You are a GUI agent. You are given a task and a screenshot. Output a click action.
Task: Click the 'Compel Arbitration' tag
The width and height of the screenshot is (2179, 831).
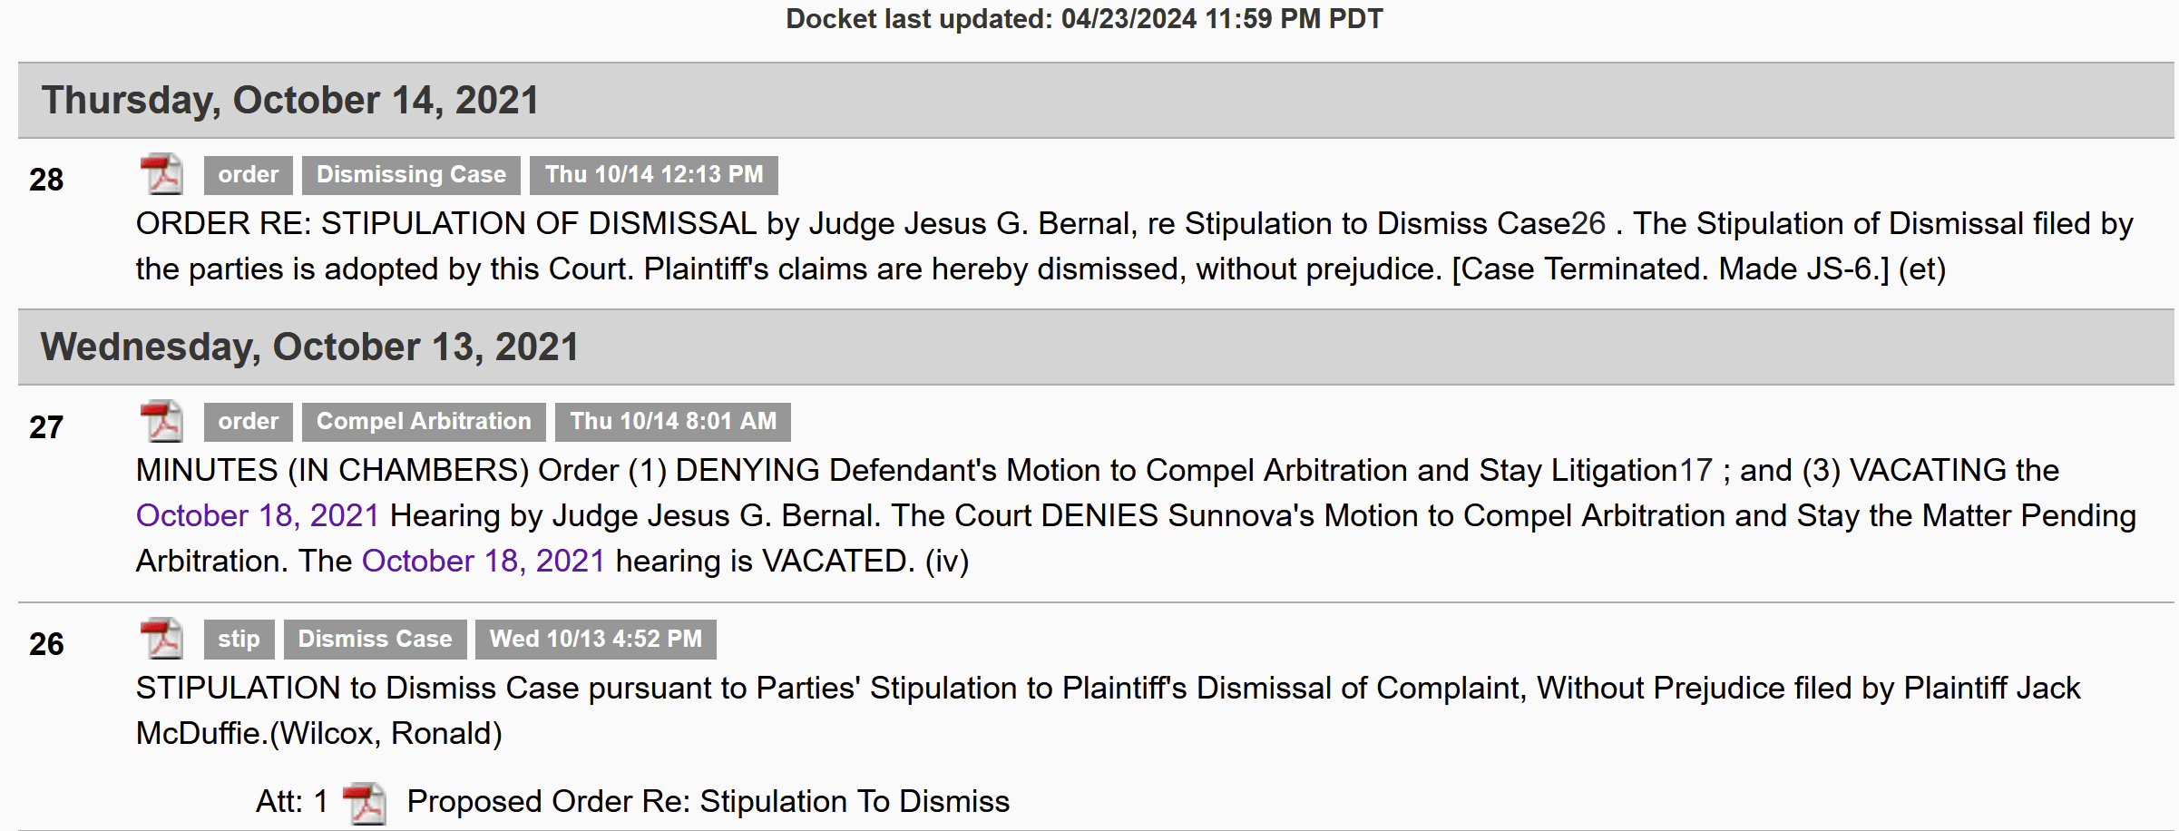[424, 422]
